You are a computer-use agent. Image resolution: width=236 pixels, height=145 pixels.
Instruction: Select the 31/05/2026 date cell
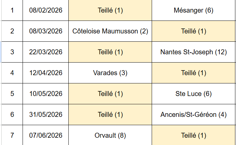[46, 115]
